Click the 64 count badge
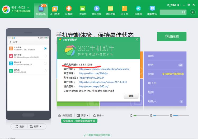The height and width of the screenshot is (139, 198). pos(181,65)
